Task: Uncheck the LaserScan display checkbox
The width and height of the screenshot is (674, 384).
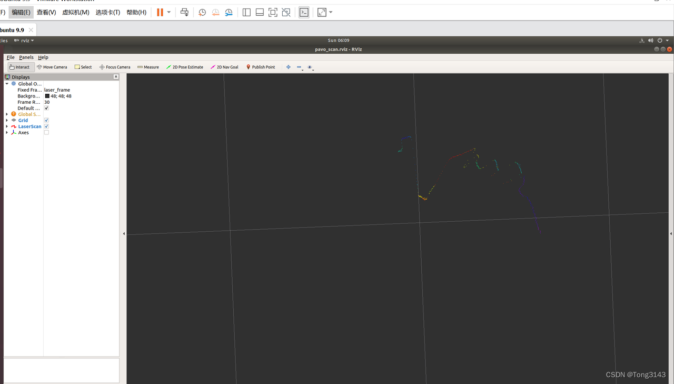Action: [46, 126]
